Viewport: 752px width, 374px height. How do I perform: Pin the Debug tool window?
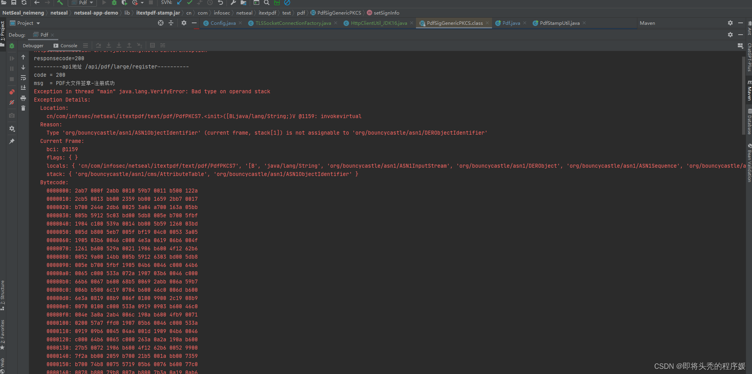pyautogui.click(x=12, y=141)
